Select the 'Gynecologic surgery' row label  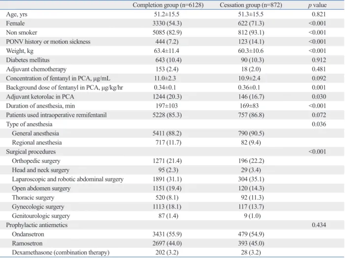pyautogui.click(x=38, y=207)
